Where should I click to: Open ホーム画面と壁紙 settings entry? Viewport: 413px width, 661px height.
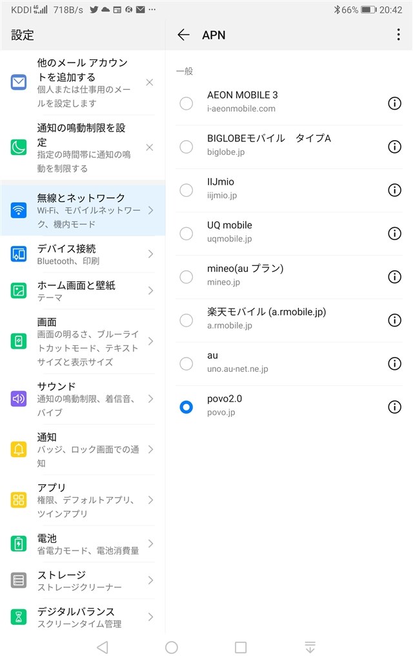[83, 290]
